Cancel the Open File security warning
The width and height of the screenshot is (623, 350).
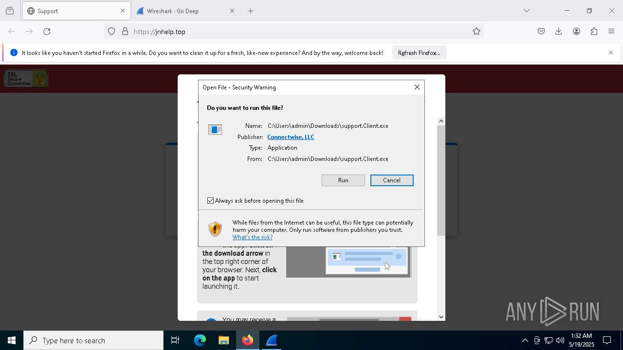[392, 180]
